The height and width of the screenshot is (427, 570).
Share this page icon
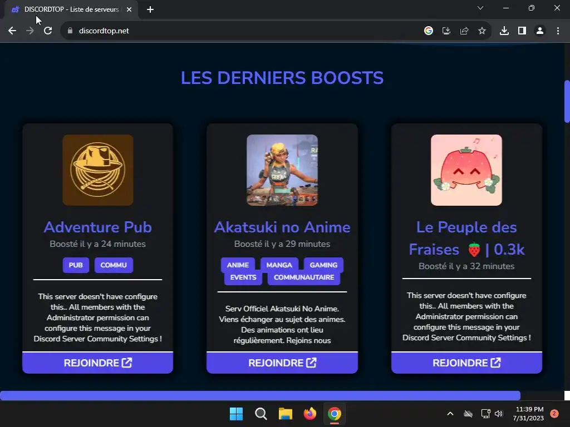coord(464,31)
